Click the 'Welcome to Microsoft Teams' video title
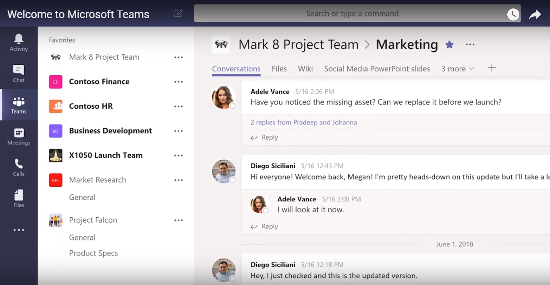Screen dimensions: 550x285 79,14
